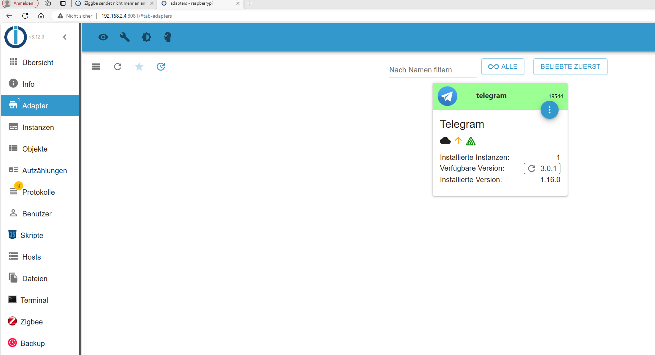Click the Telegram card title

pos(462,124)
